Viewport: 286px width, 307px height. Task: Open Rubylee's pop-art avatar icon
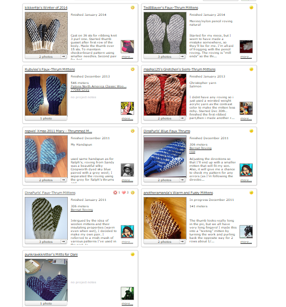click(x=127, y=108)
